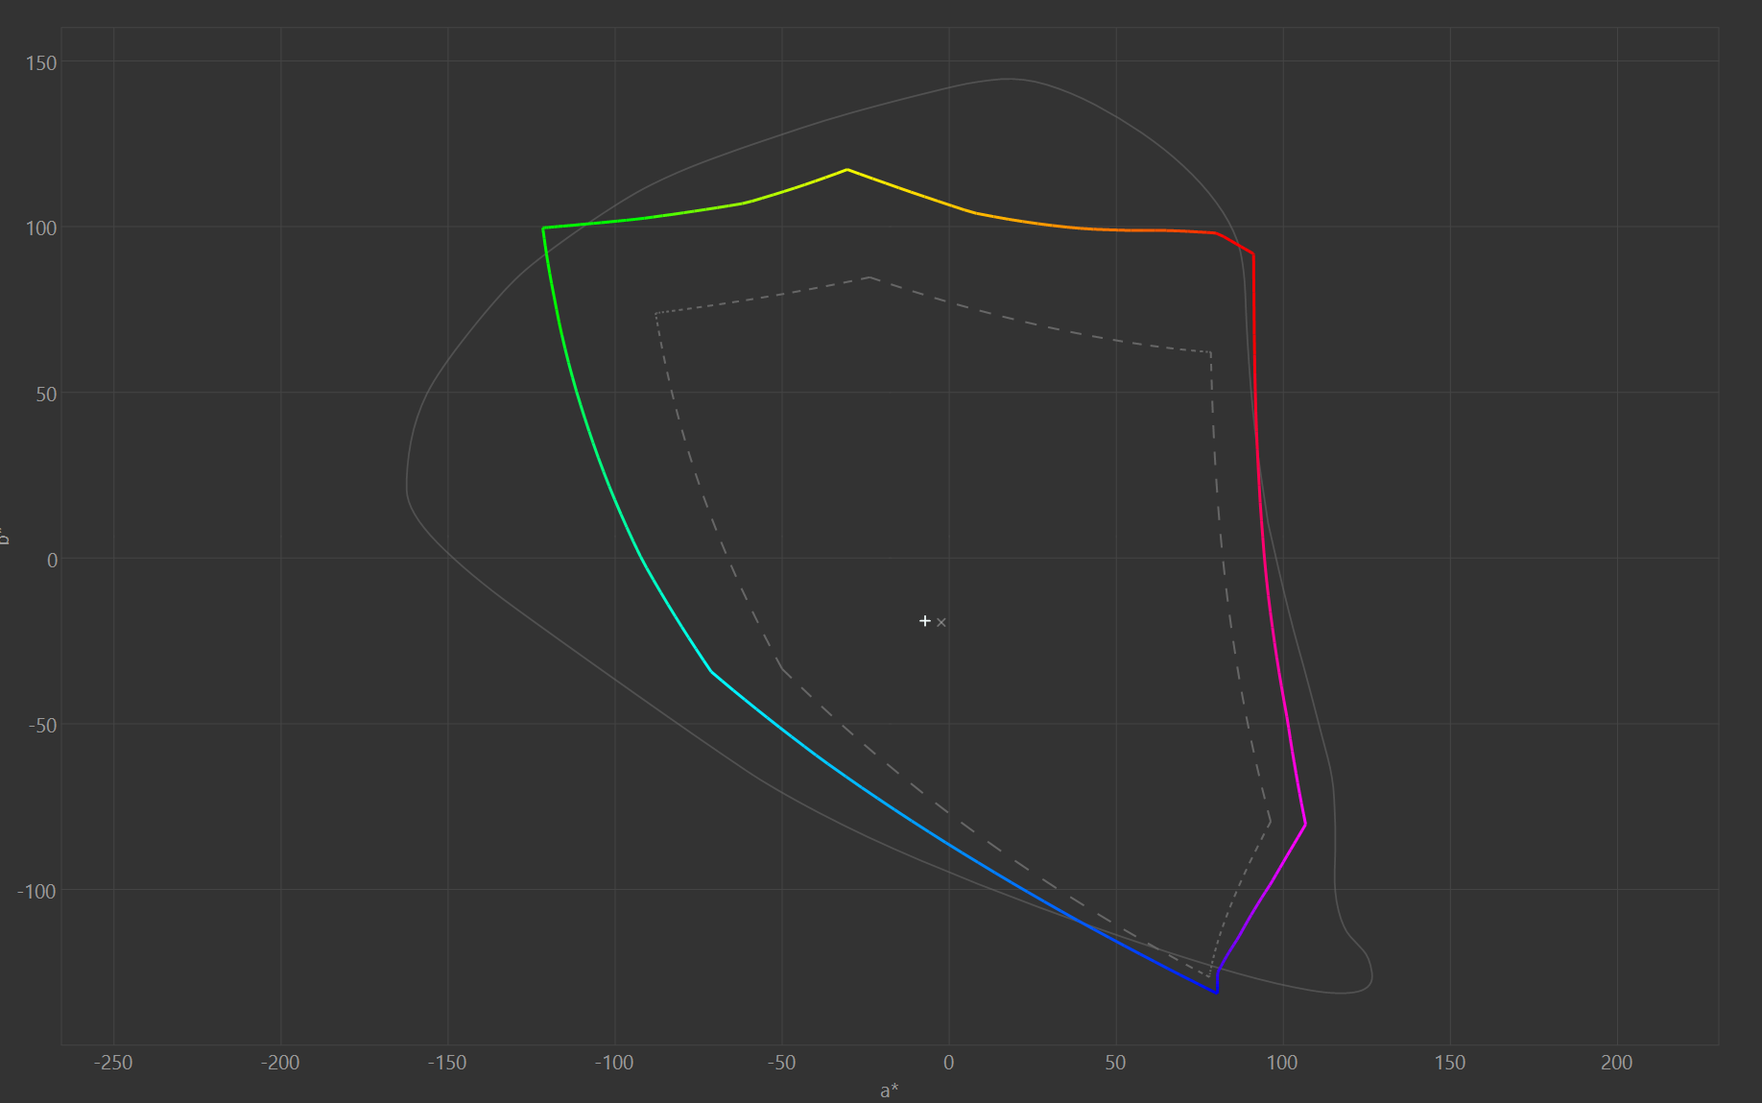Click the 200 tick on horizontal axis

(1616, 1063)
